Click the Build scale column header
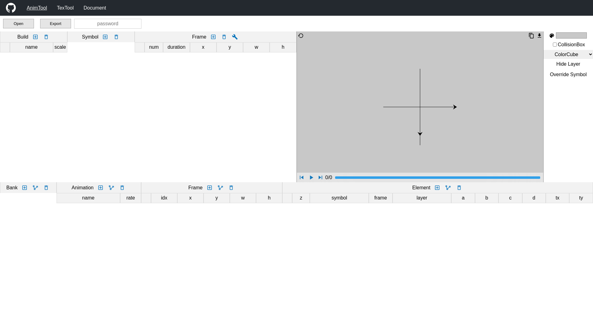 point(60,47)
